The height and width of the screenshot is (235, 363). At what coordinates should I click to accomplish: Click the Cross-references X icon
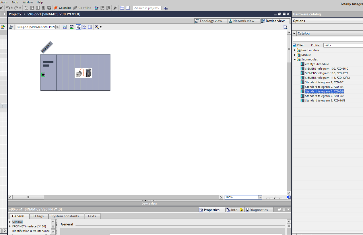coord(115,8)
